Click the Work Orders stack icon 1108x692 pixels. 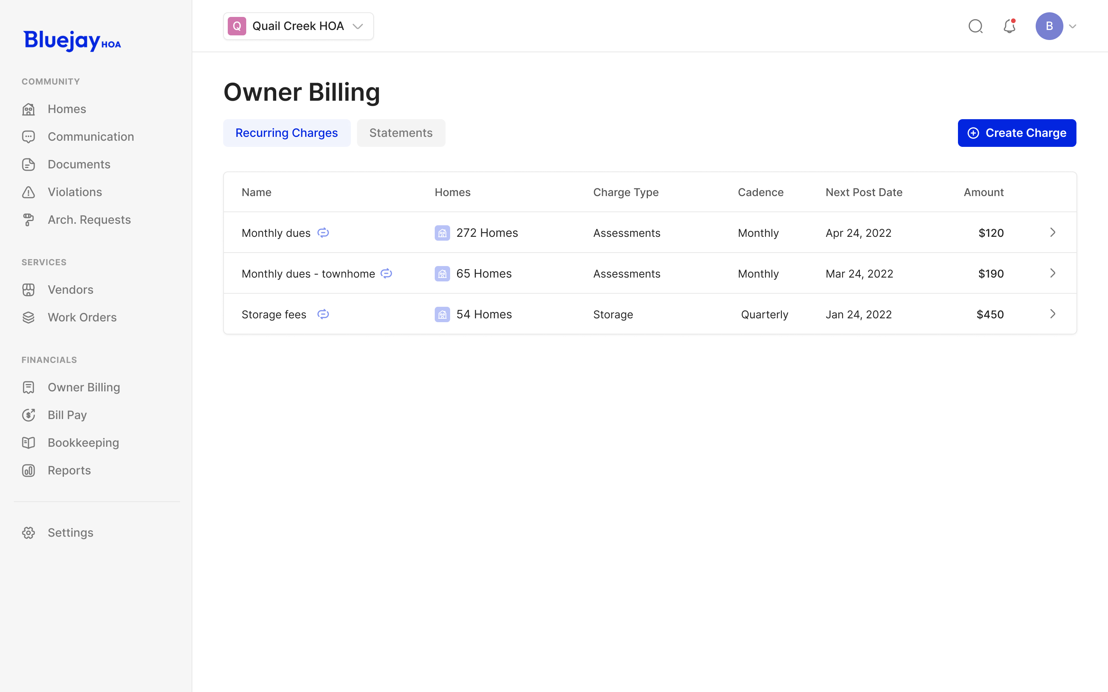pos(28,317)
